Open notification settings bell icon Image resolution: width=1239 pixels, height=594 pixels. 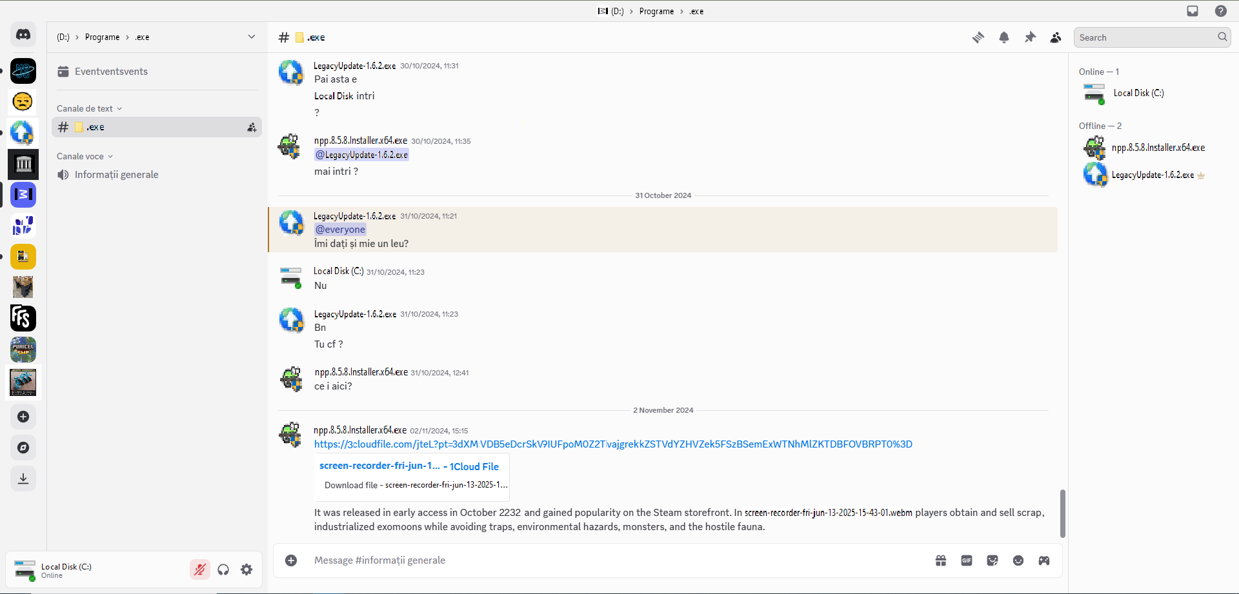pyautogui.click(x=1004, y=37)
